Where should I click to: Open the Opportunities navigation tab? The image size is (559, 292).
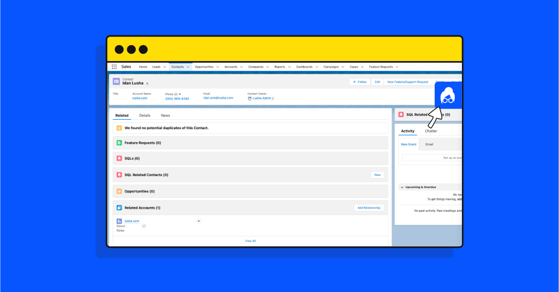(204, 67)
